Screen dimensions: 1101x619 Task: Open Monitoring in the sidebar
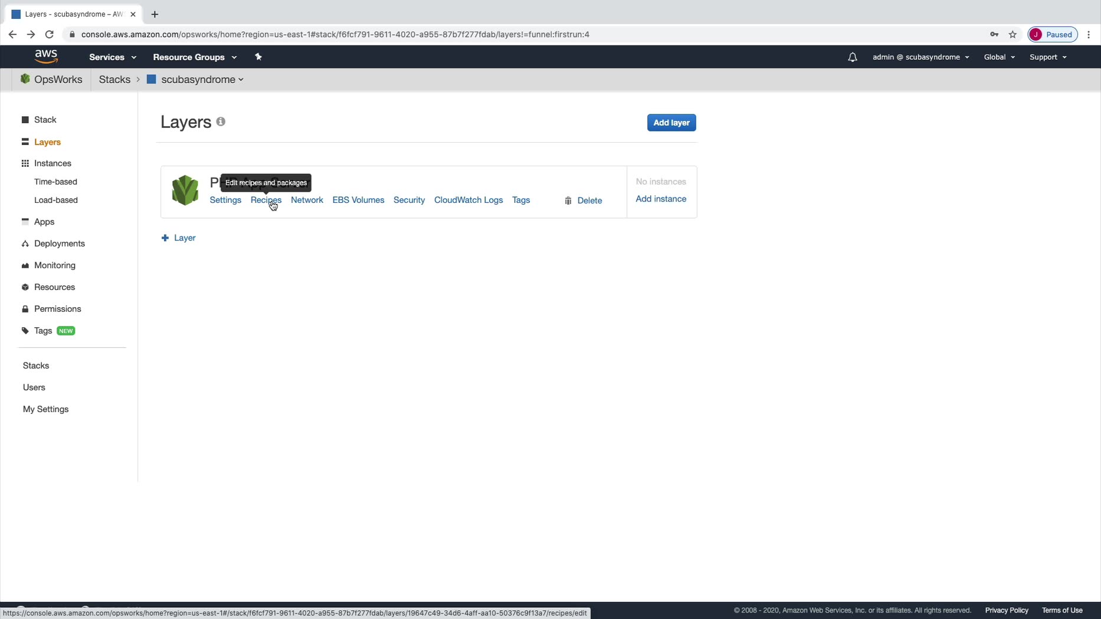[48, 265]
